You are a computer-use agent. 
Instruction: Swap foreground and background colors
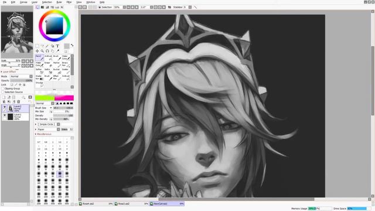coord(72,45)
